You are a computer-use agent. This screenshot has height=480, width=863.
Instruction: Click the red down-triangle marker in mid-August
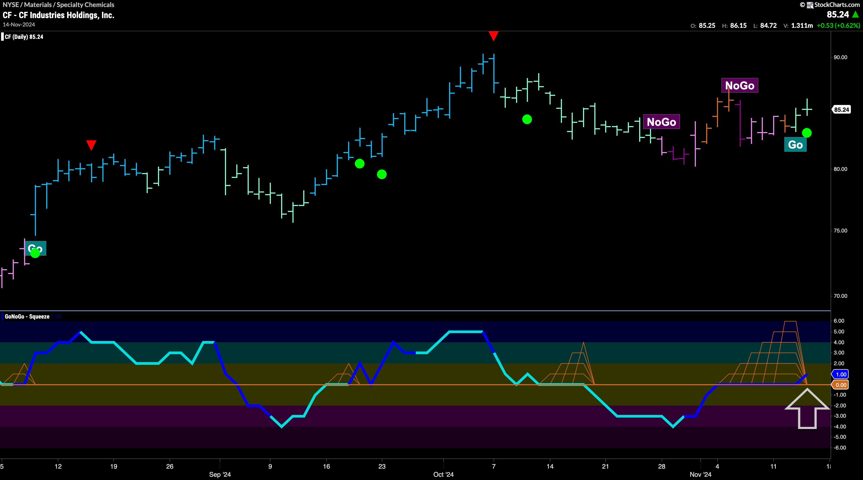point(91,145)
